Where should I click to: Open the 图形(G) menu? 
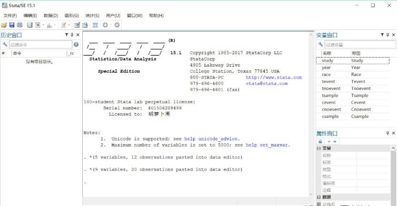point(72,16)
